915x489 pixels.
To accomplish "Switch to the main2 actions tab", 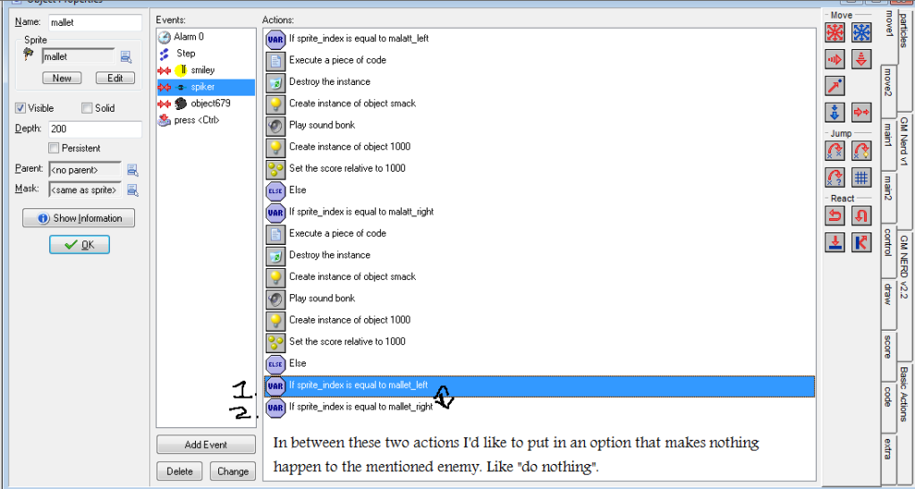I will (x=887, y=198).
